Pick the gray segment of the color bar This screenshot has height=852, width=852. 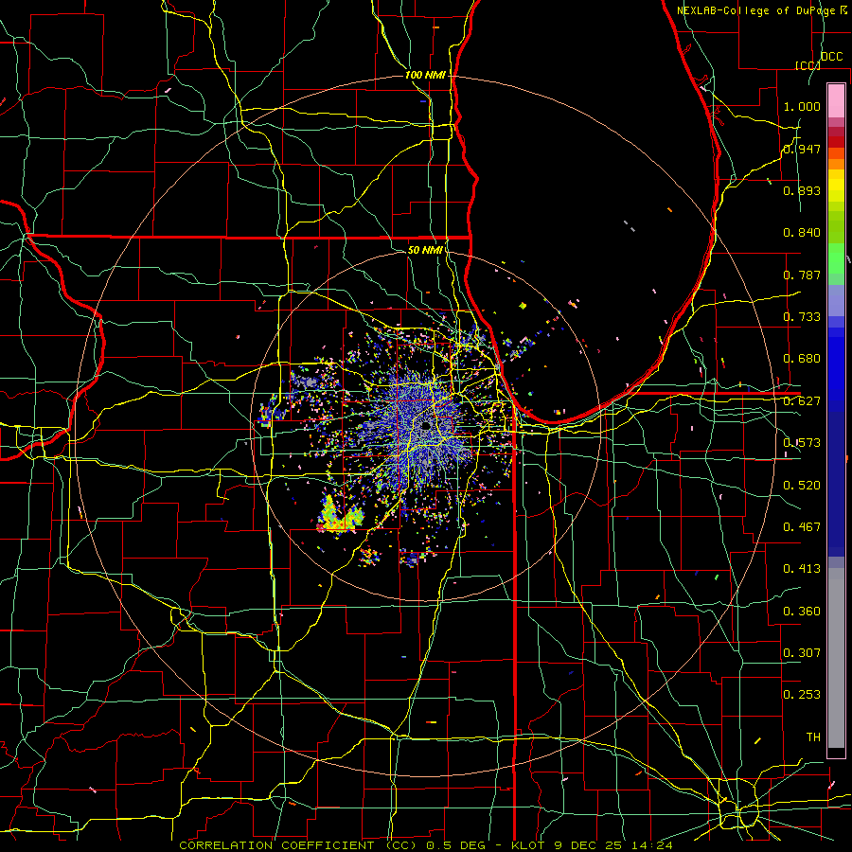point(836,658)
